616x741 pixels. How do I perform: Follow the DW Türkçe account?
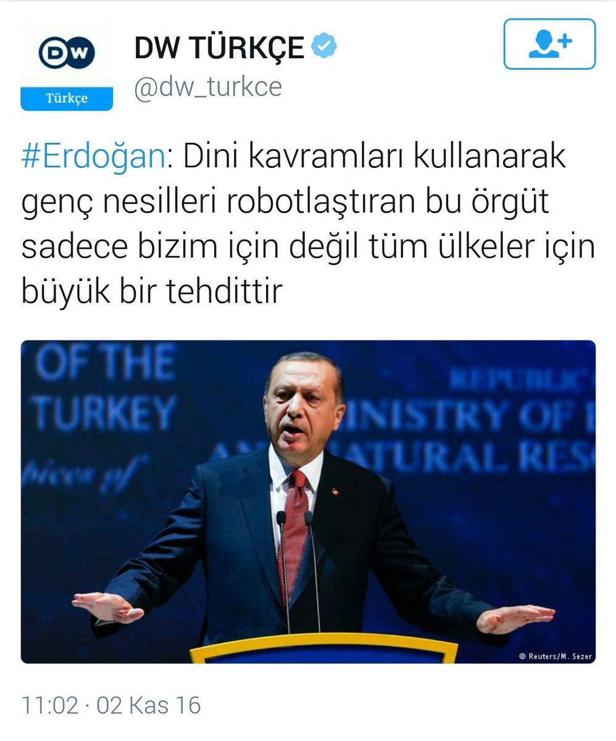click(549, 44)
